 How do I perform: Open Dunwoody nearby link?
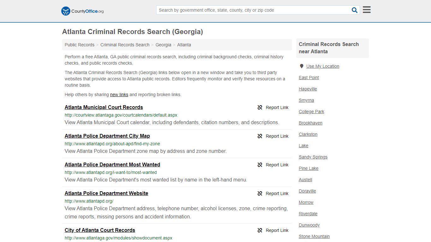(x=309, y=225)
